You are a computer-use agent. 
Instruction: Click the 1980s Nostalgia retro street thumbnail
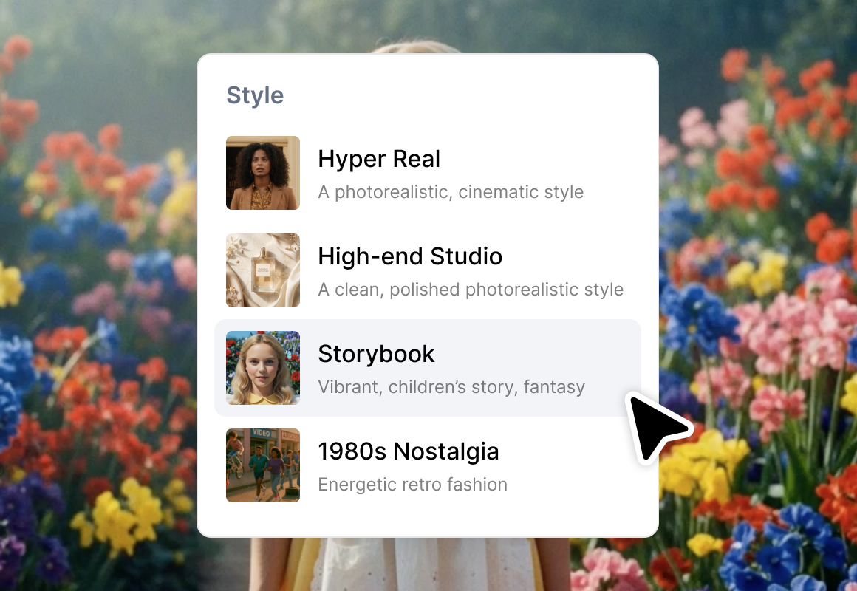[x=262, y=465]
